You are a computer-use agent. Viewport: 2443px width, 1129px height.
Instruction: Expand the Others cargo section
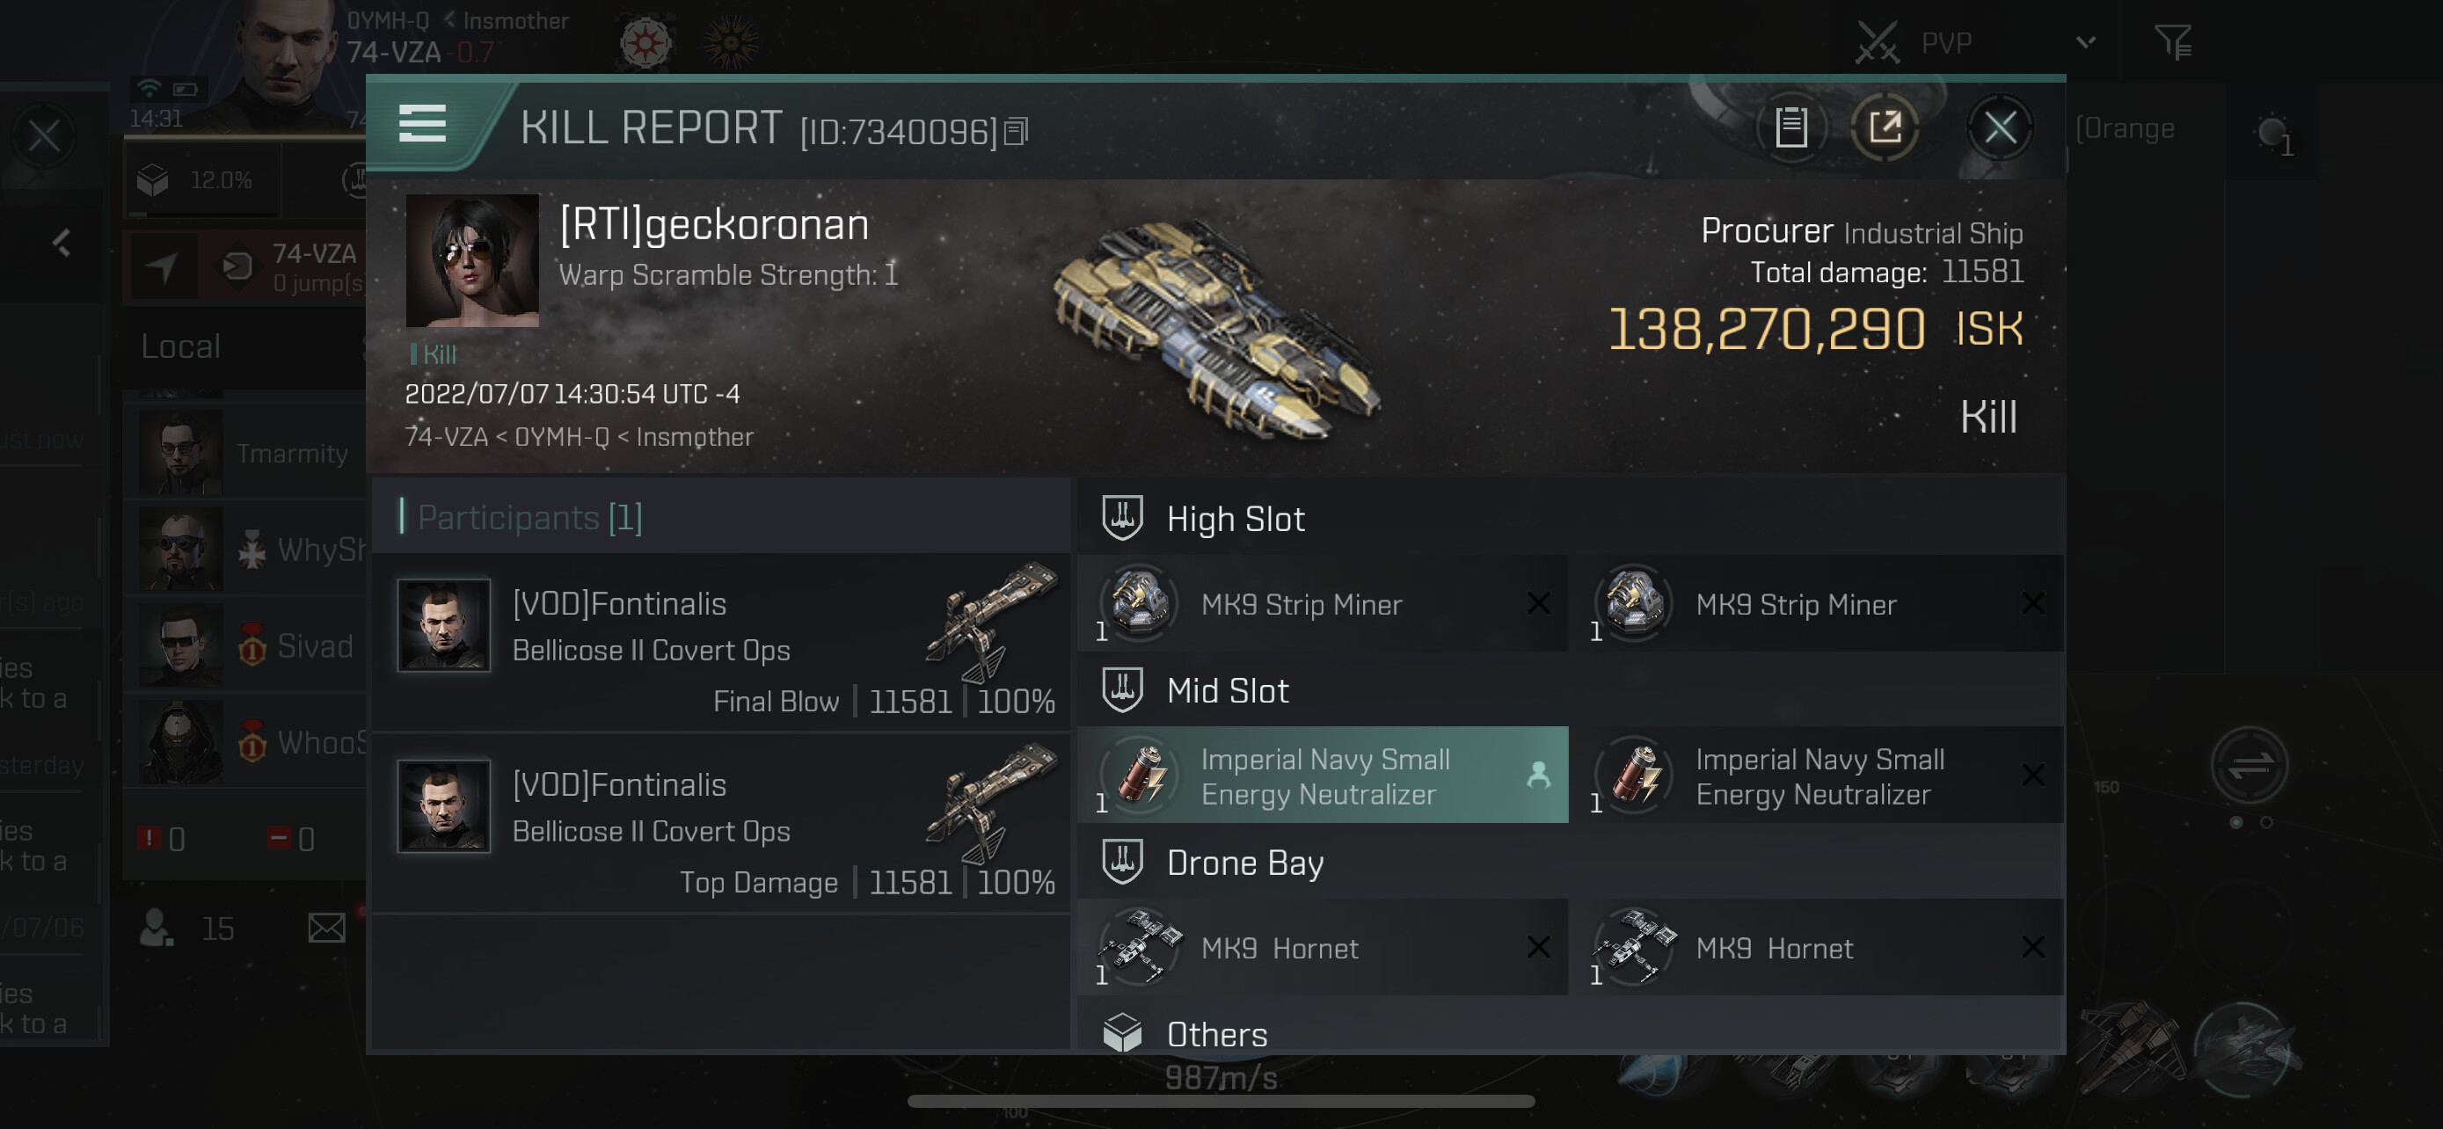click(x=1217, y=1032)
